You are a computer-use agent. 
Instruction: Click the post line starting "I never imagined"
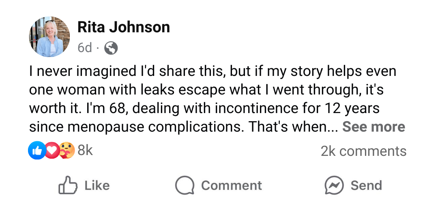point(213,72)
